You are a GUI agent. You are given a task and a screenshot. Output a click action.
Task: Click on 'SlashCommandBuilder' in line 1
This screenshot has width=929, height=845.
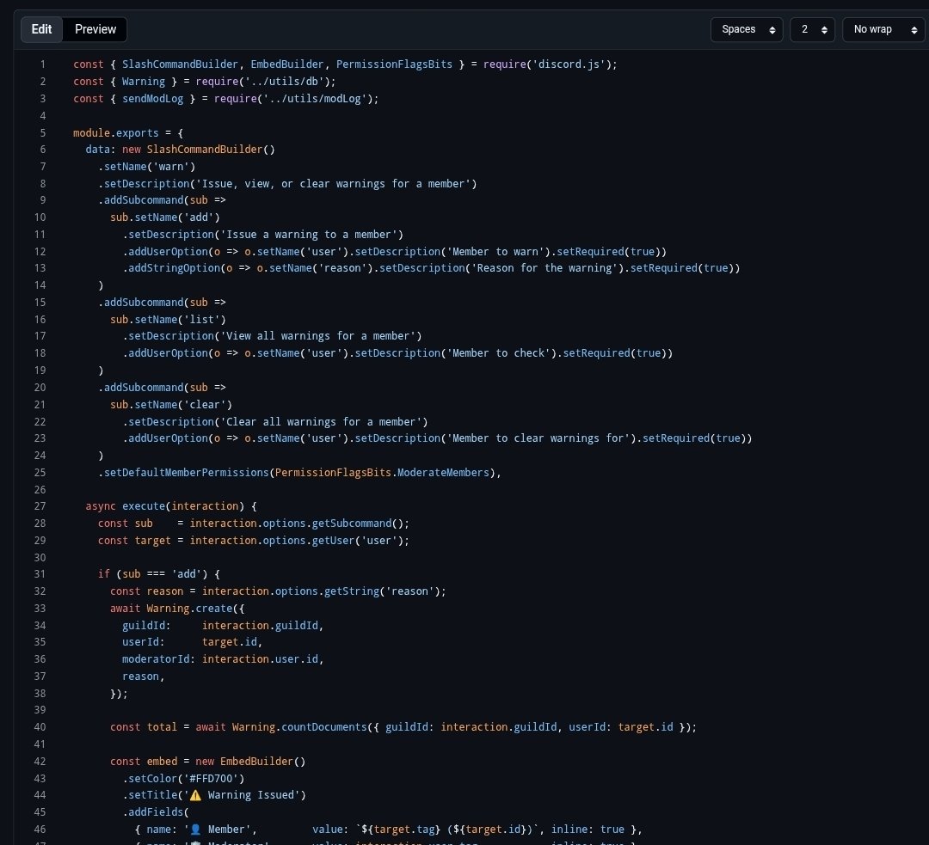pyautogui.click(x=180, y=64)
